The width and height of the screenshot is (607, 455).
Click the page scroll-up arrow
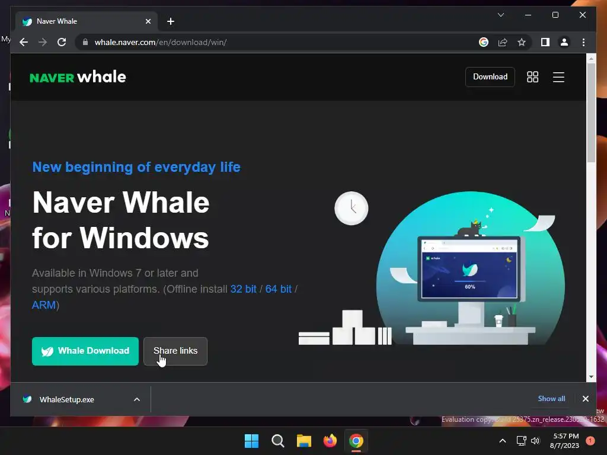[x=591, y=59]
